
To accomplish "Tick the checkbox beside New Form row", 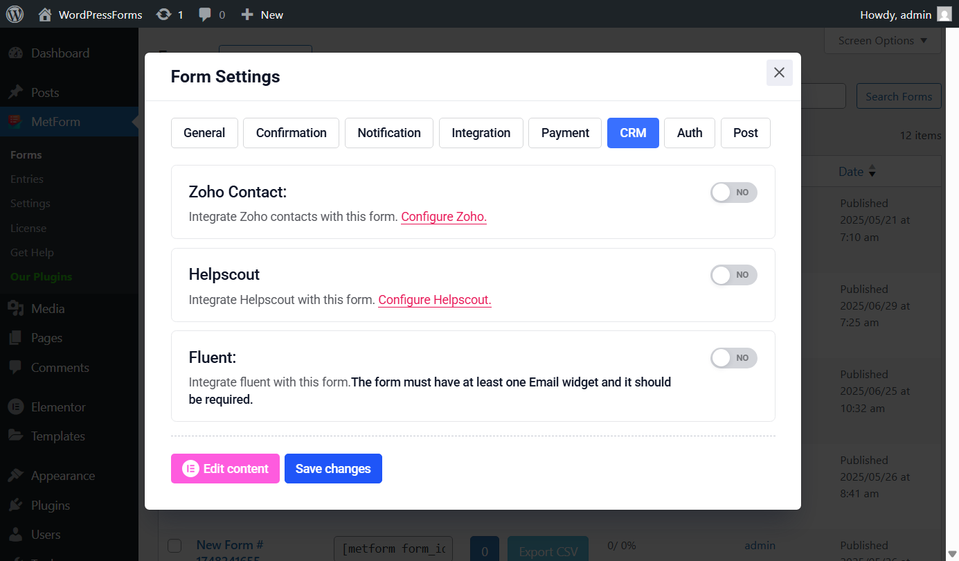I will (174, 546).
